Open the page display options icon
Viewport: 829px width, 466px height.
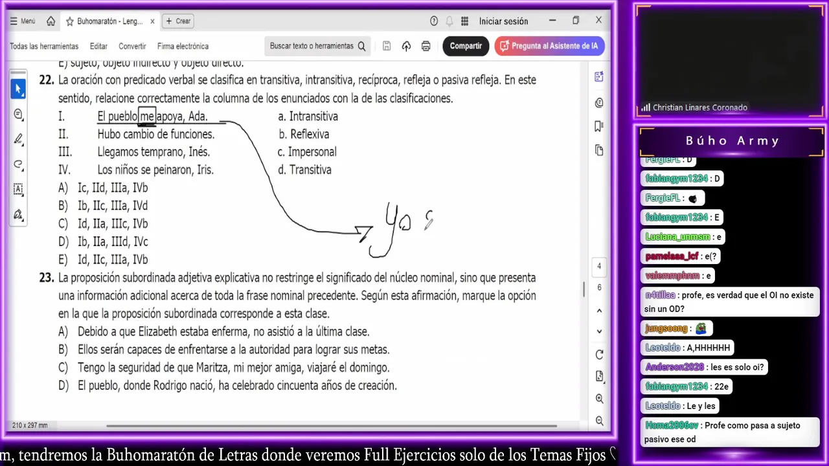[599, 377]
